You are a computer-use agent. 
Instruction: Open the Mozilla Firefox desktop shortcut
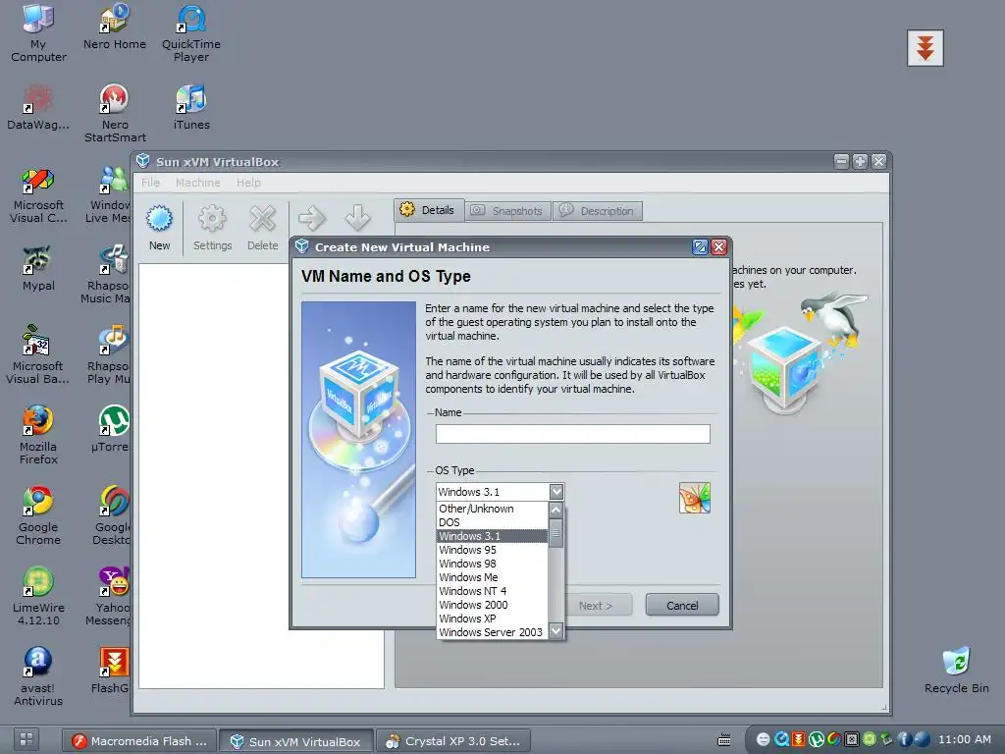[x=38, y=435]
